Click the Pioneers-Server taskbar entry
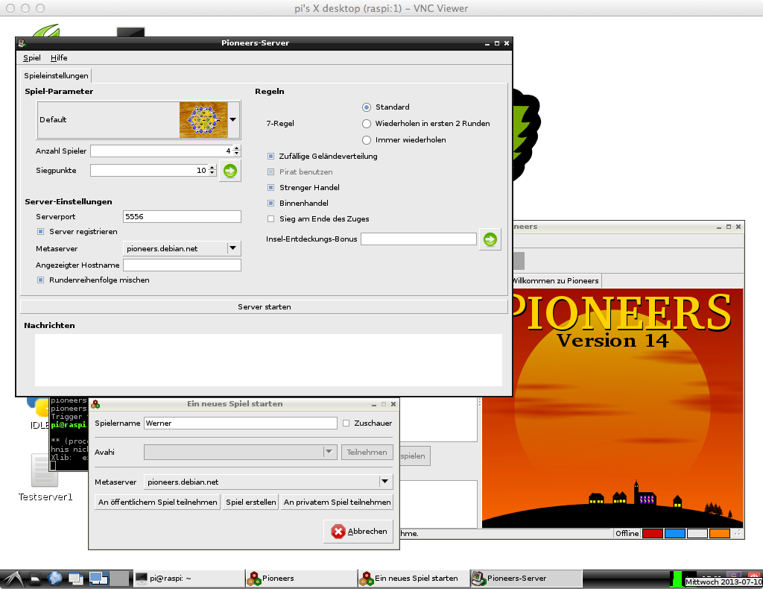 click(x=526, y=579)
